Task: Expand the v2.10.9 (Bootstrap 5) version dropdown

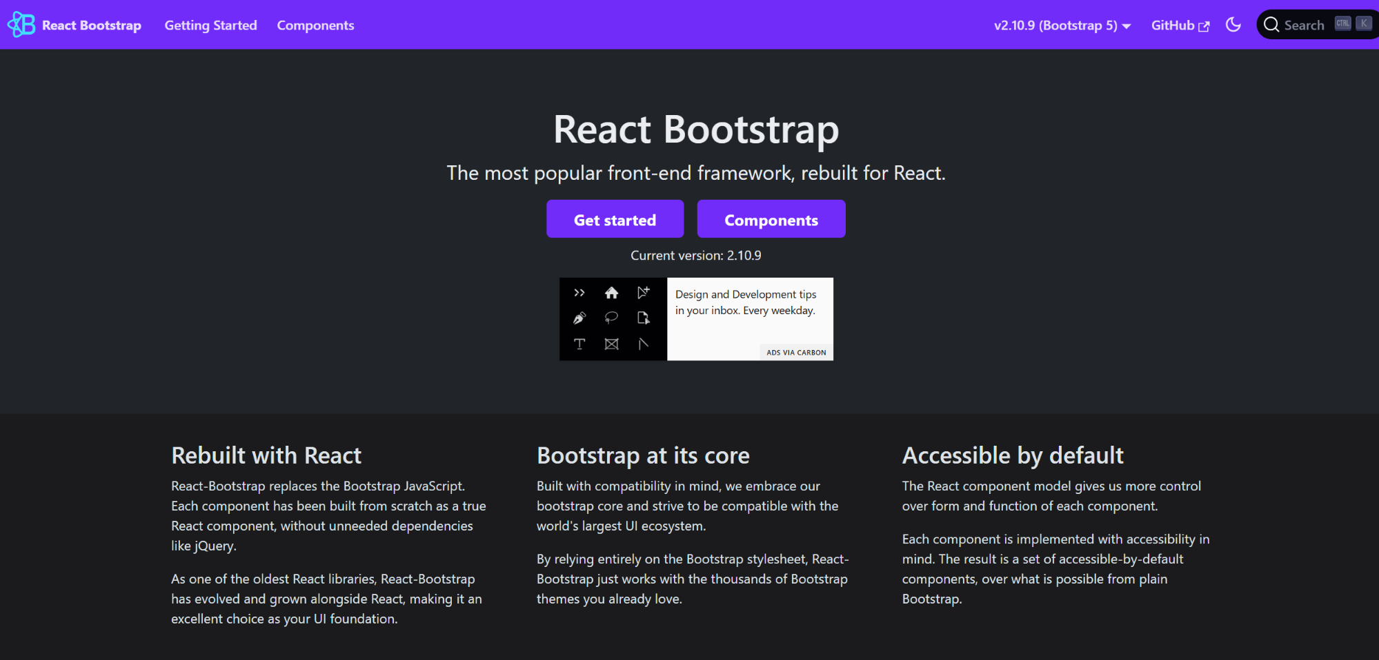Action: 1062,25
